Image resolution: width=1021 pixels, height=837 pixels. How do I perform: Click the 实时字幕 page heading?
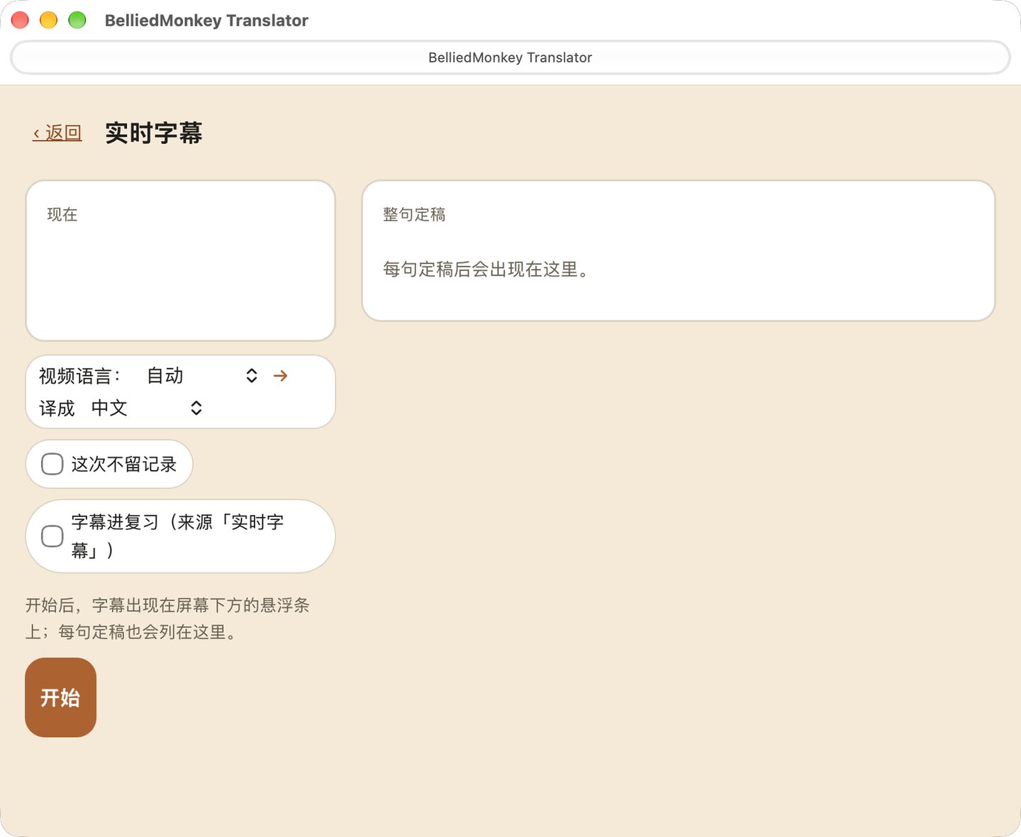(154, 133)
